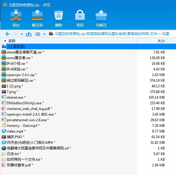Select the 捕获.PNG file
This screenshot has width=176, height=175.
[x=15, y=137]
